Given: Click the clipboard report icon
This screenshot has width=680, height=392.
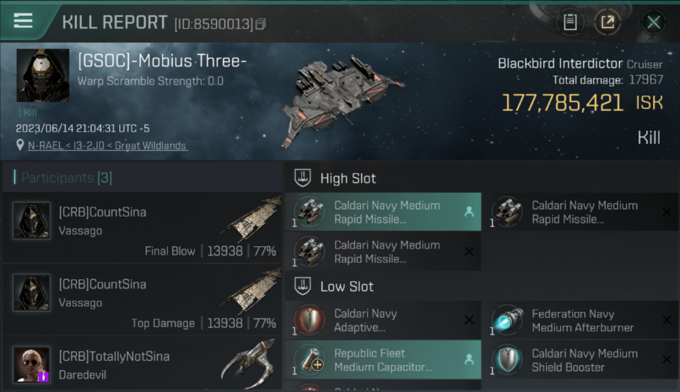Looking at the screenshot, I should (x=570, y=22).
